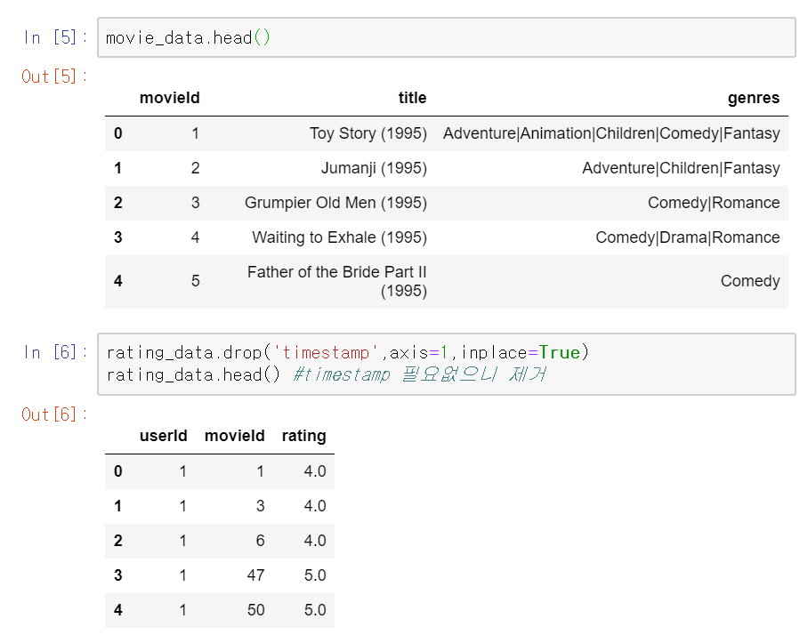Click the movieId value 47
Screen dimensions: 808x635
click(x=255, y=575)
